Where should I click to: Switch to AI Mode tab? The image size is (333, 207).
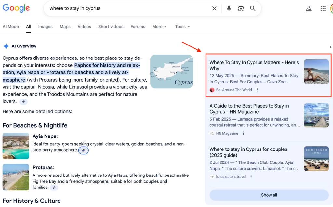click(11, 27)
